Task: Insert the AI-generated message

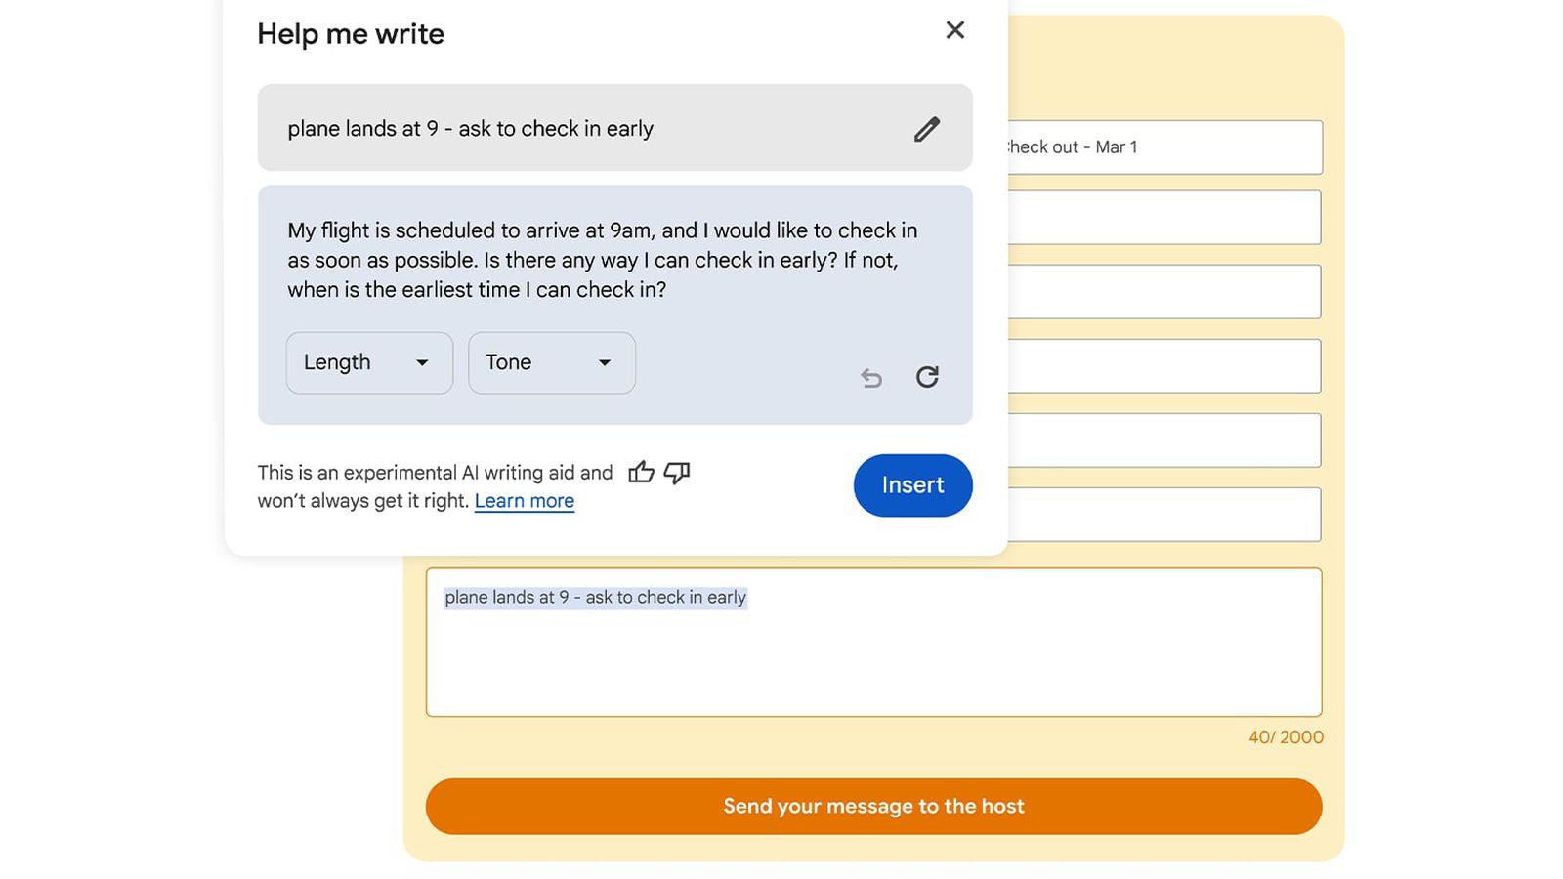Action: point(912,485)
